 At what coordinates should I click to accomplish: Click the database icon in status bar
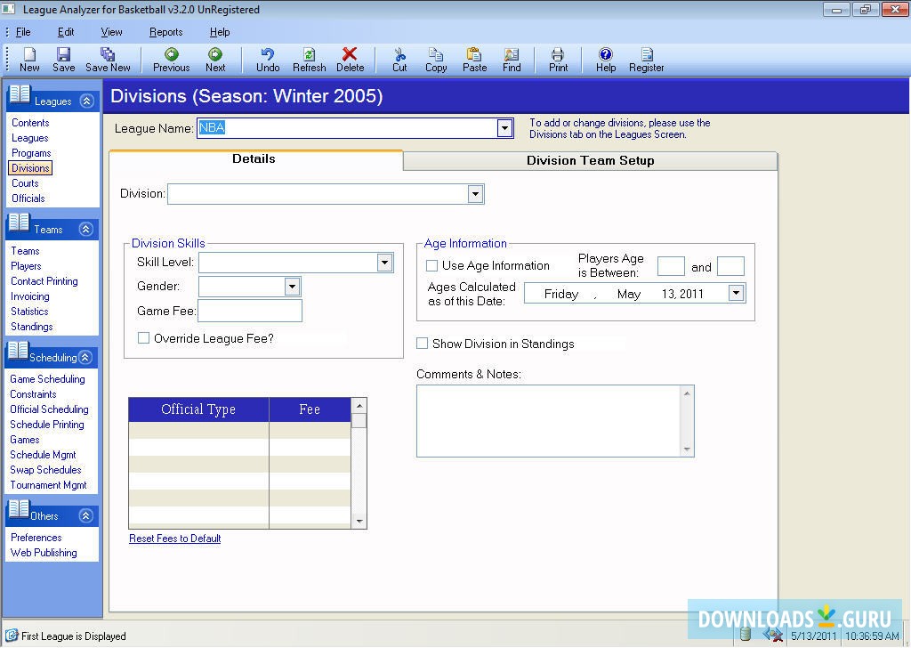[746, 634]
